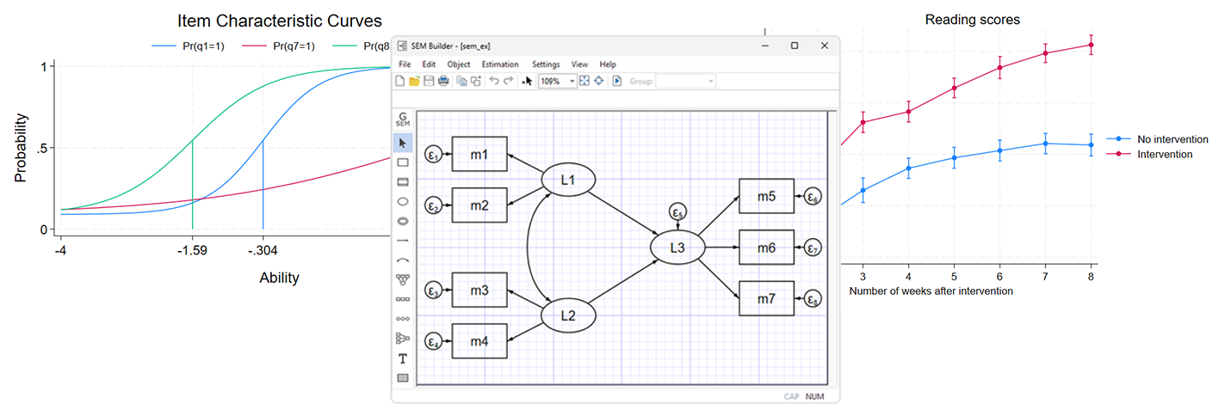Select the Add Text tool
The image size is (1231, 404).
[403, 358]
